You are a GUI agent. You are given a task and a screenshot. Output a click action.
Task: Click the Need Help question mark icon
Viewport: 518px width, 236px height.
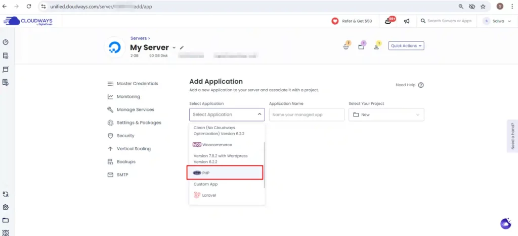coord(421,85)
